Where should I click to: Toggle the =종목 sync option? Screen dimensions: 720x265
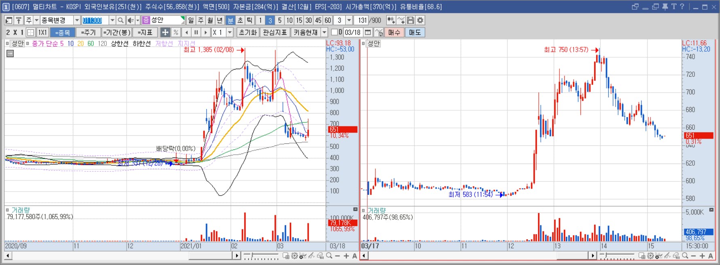point(63,32)
